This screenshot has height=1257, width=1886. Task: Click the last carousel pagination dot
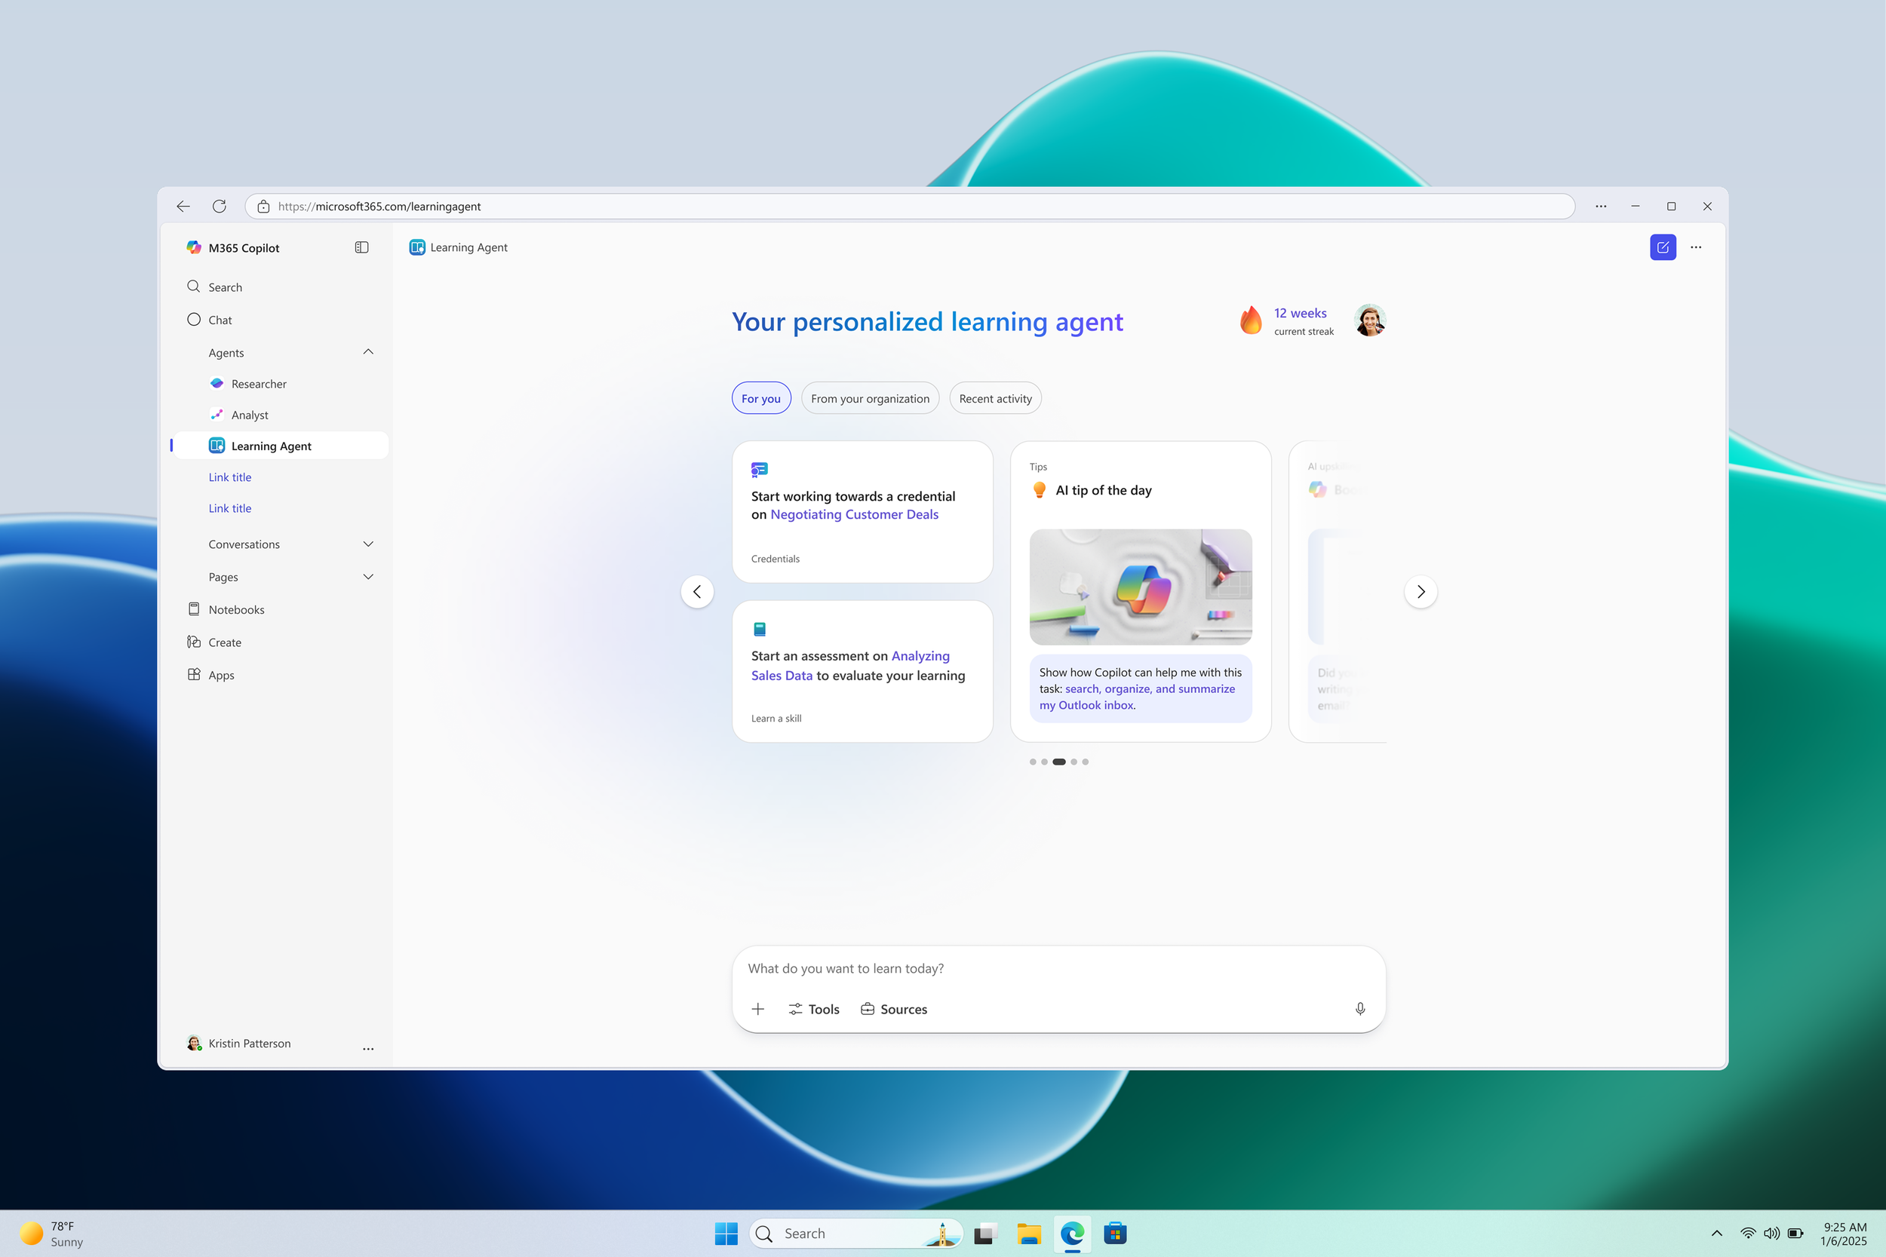point(1085,762)
